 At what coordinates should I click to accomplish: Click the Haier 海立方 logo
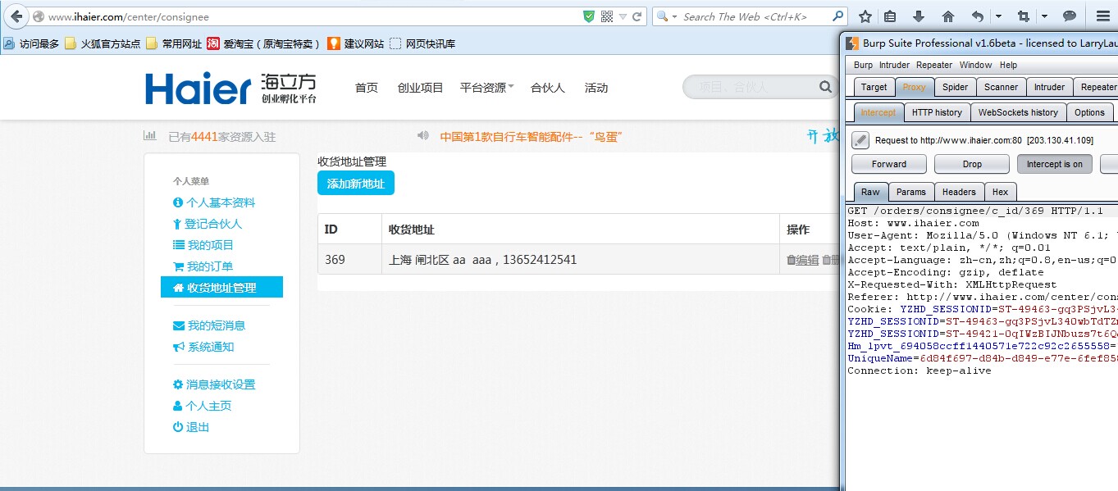[230, 88]
